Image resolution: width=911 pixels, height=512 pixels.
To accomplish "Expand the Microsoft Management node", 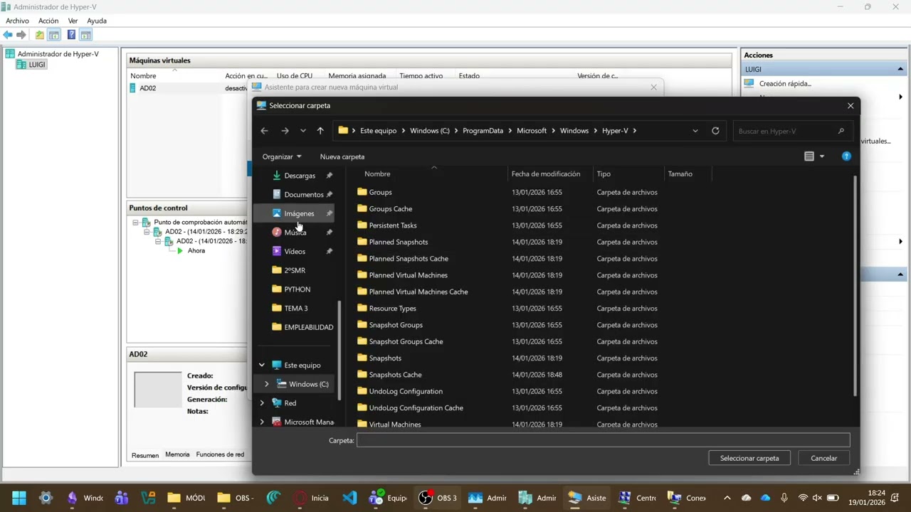I will [x=262, y=422].
